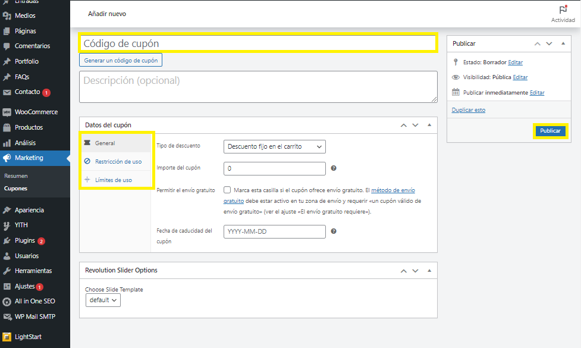This screenshot has height=348, width=581.
Task: Open the Tipo de descuento dropdown
Action: 275,146
